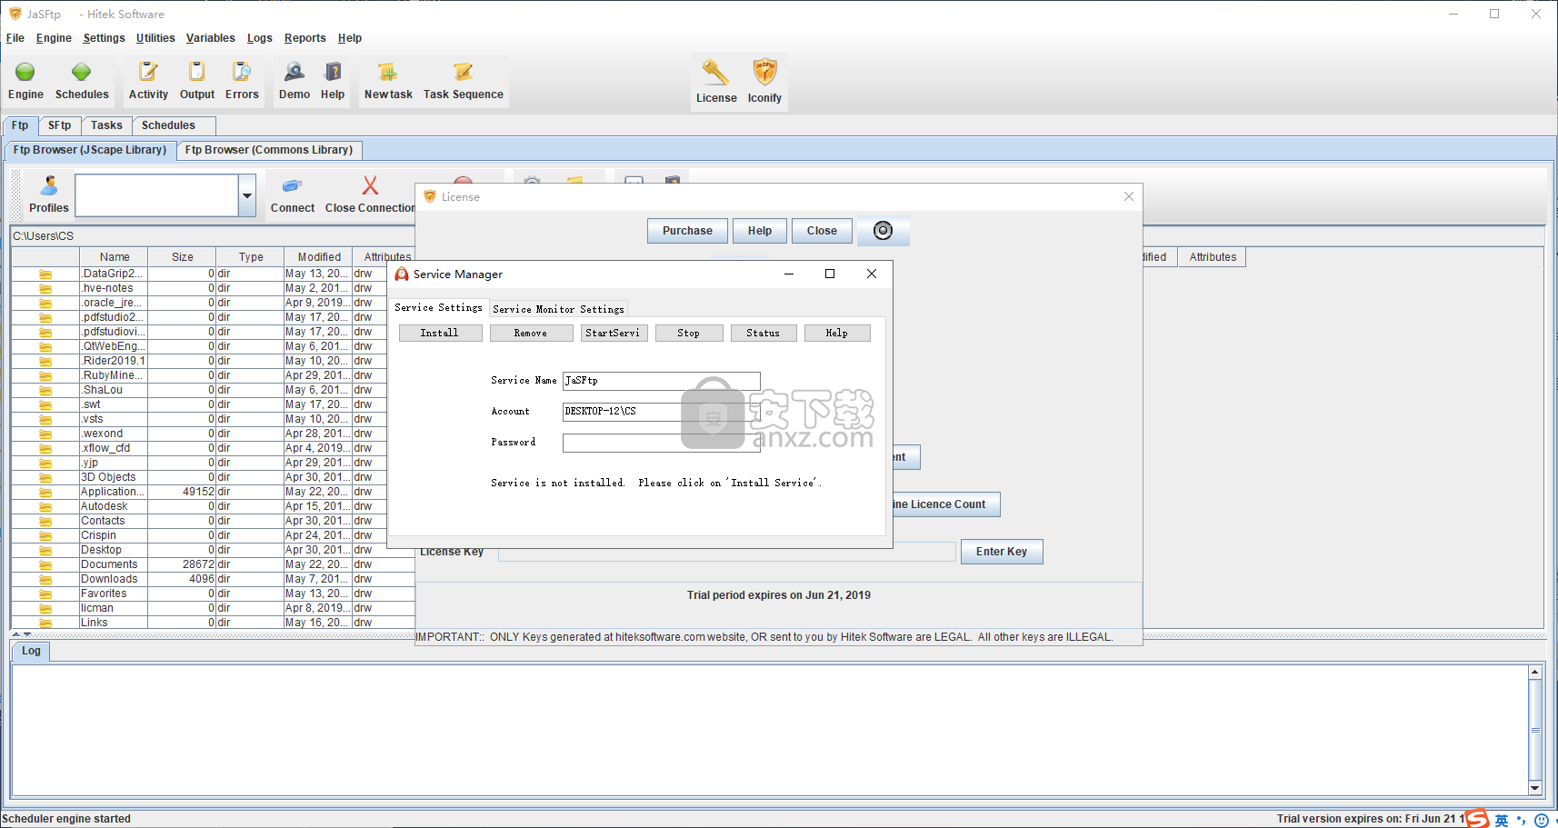
Task: Switch to the Tasks tab
Action: (106, 125)
